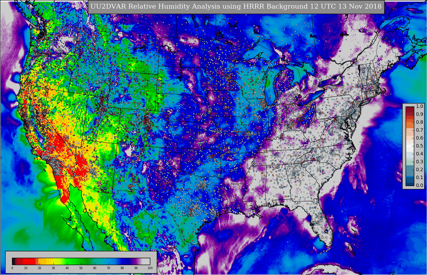Pick the bright red section of humidity colorbar
The height and width of the screenshot is (275, 427).
pyautogui.click(x=29, y=261)
